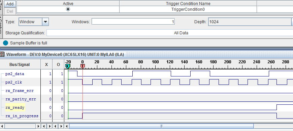Click the Active column header
Screen dimensions: 293x131
68,4
